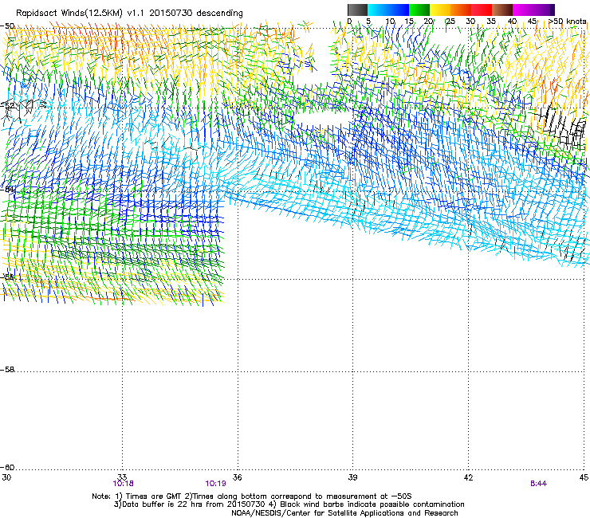590x518 pixels.
Task: Click the yellow 20–25 knots legend swatch
Action: pyautogui.click(x=440, y=10)
